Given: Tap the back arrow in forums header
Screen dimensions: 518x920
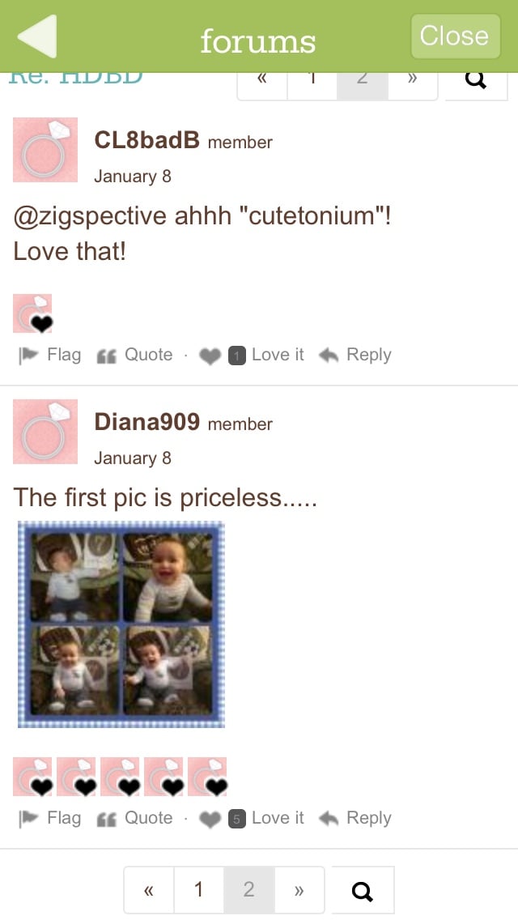Looking at the screenshot, I should 37,36.
